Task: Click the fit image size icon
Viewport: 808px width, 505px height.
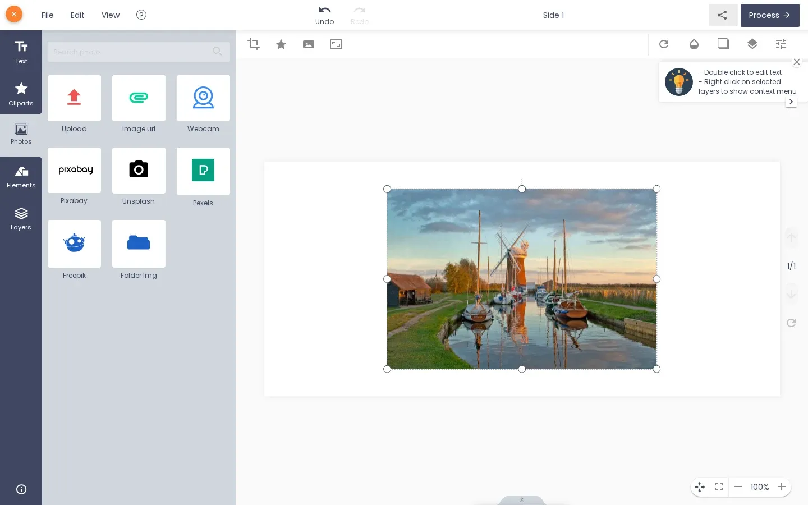Action: tap(336, 44)
